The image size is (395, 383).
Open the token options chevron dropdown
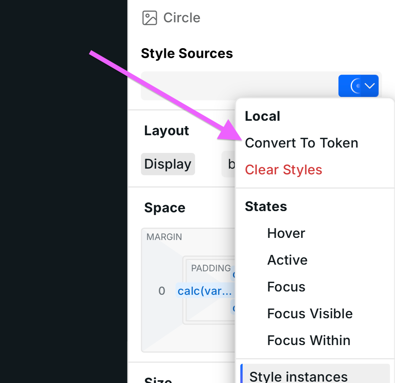[368, 86]
